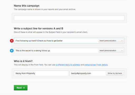Focus the empty campaign name field
The image size is (135, 95).
pyautogui.click(x=69, y=18)
